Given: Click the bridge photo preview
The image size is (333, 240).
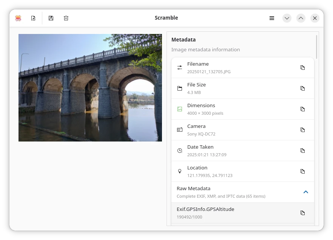Looking at the screenshot, I should point(90,88).
